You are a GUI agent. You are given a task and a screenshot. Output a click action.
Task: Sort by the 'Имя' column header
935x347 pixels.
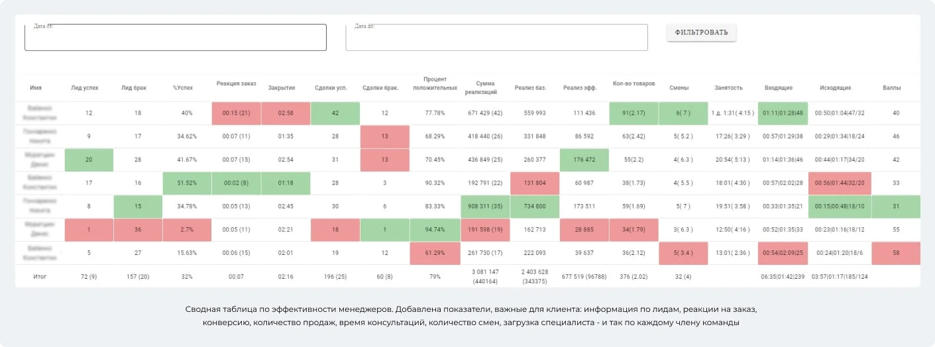click(36, 87)
